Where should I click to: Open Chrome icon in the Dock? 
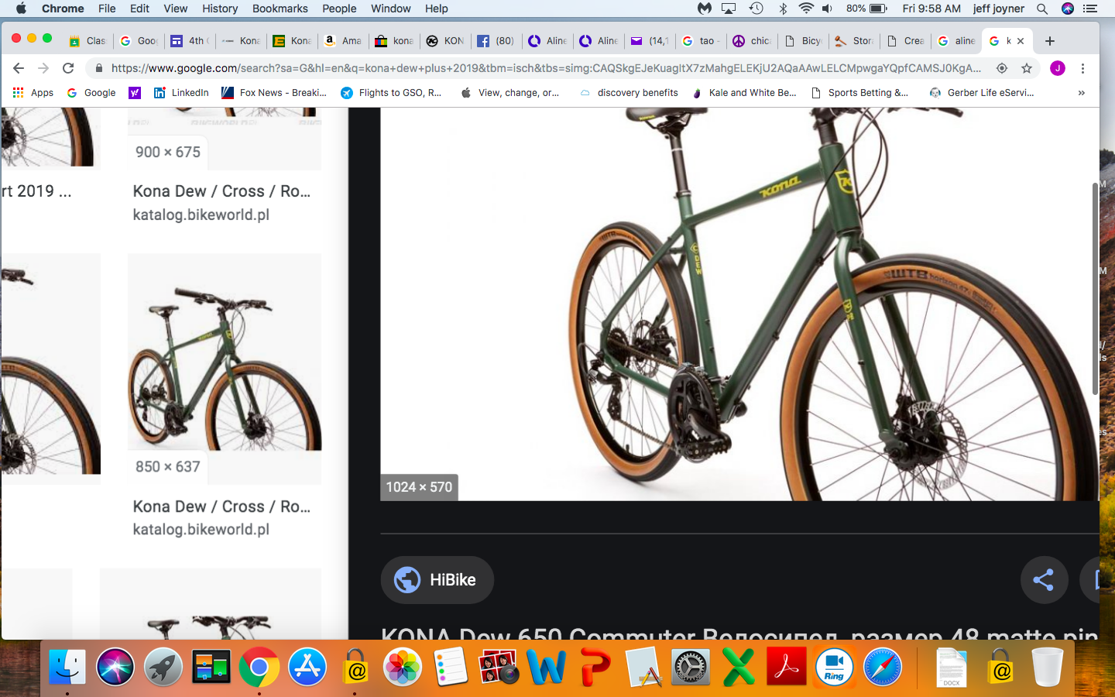click(x=259, y=667)
